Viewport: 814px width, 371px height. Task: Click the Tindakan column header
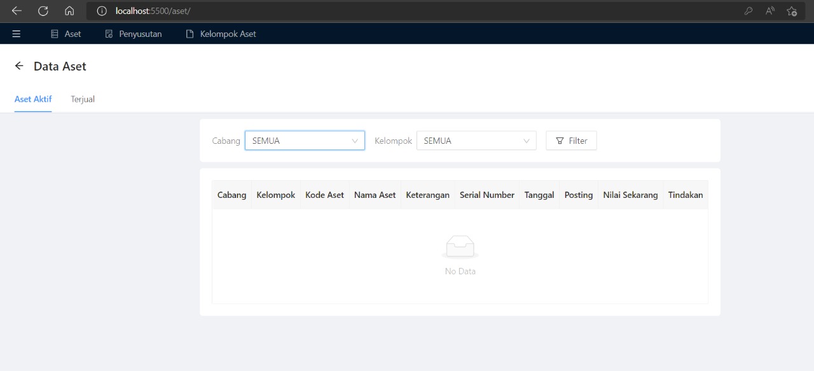pyautogui.click(x=686, y=195)
